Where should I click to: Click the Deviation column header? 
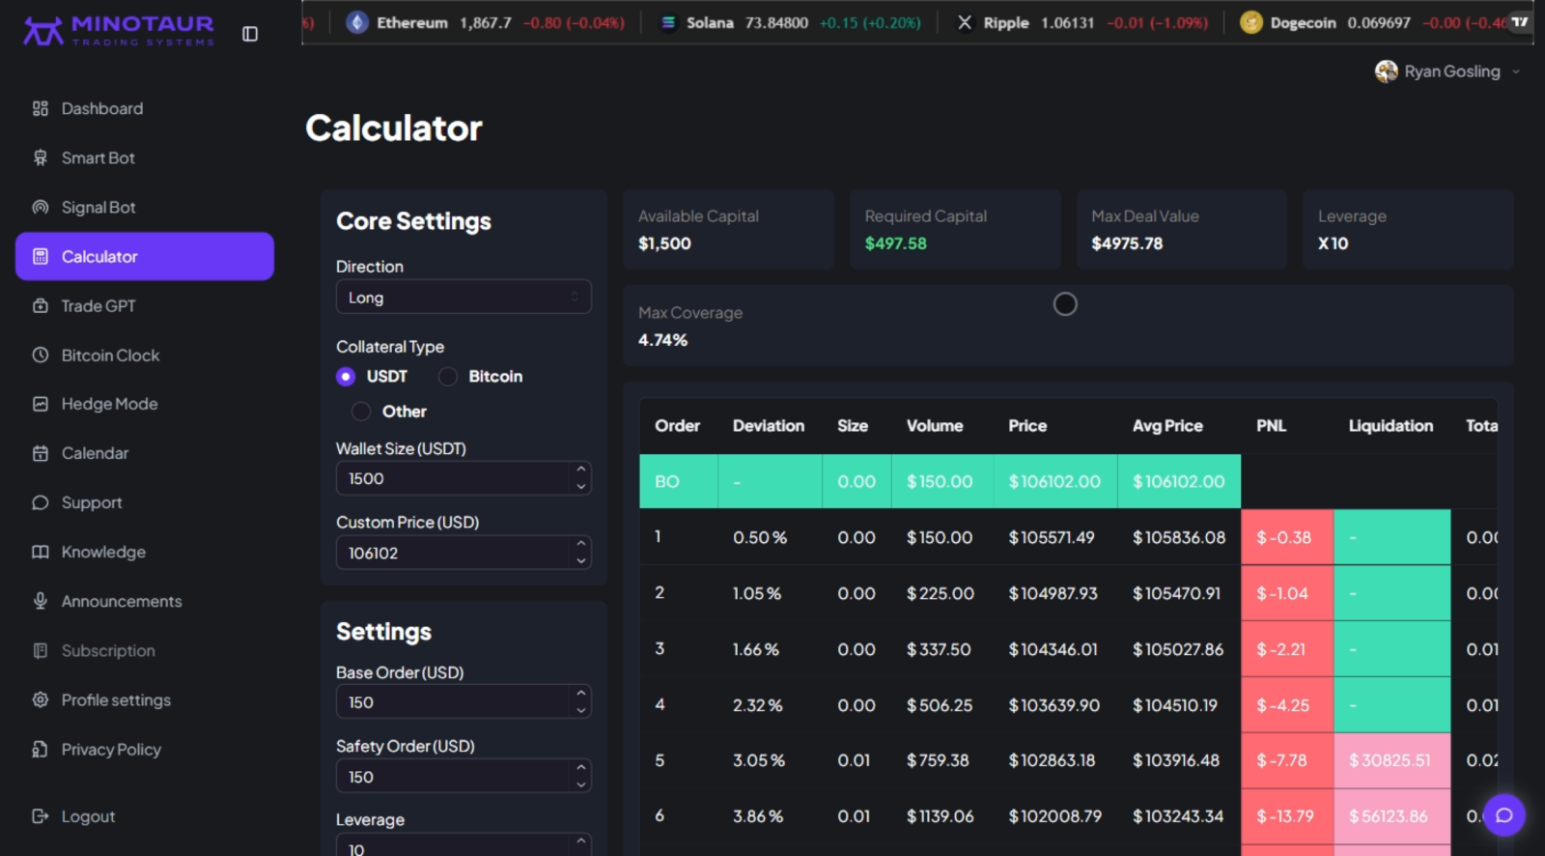point(769,425)
